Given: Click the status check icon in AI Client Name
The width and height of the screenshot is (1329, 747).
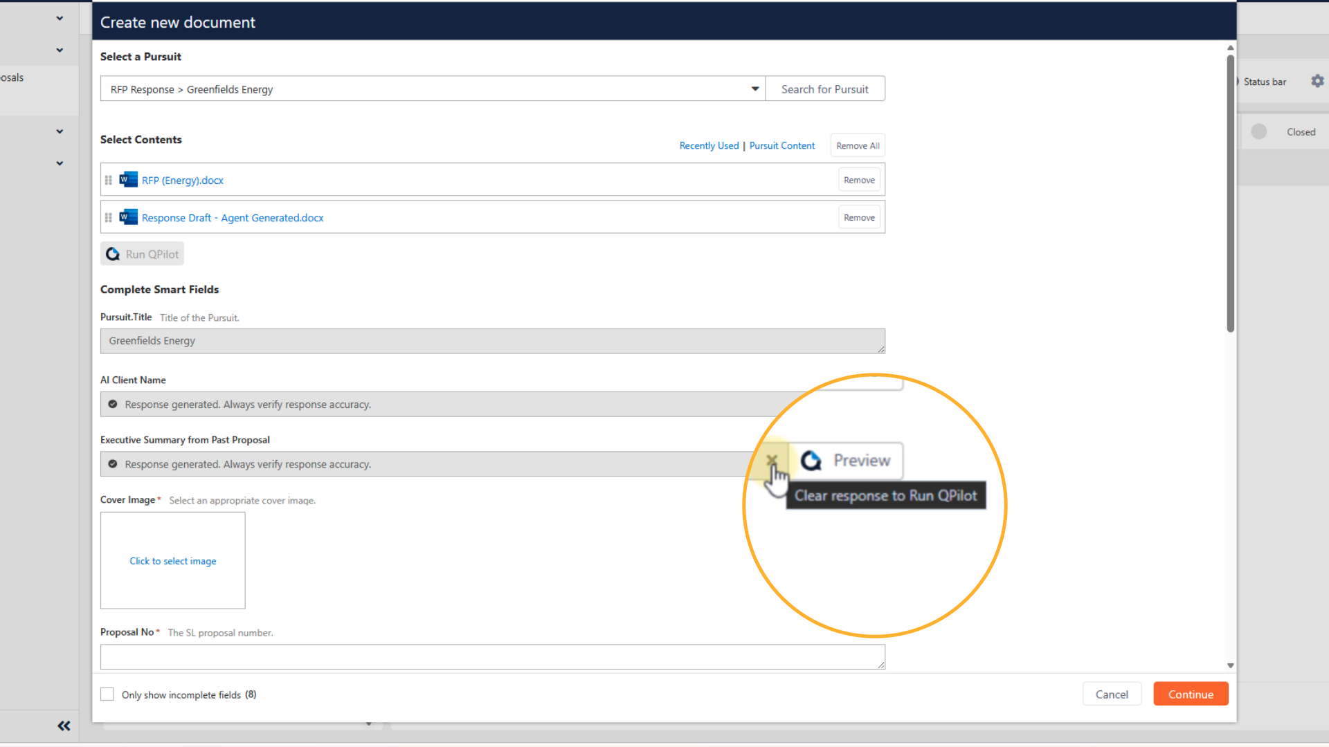Looking at the screenshot, I should [x=113, y=405].
